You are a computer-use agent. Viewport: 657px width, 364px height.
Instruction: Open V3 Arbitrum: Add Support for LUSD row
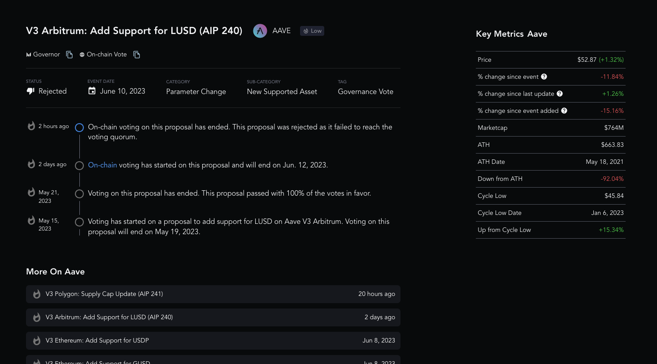point(213,317)
